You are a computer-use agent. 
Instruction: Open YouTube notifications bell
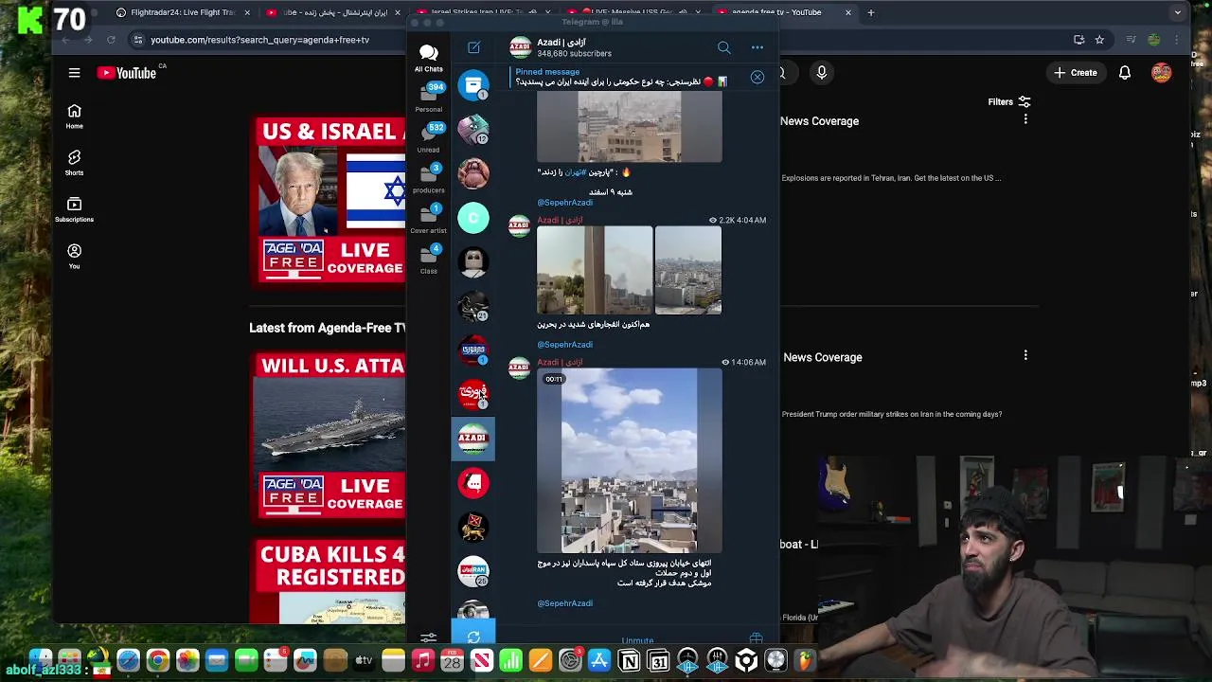1124,73
